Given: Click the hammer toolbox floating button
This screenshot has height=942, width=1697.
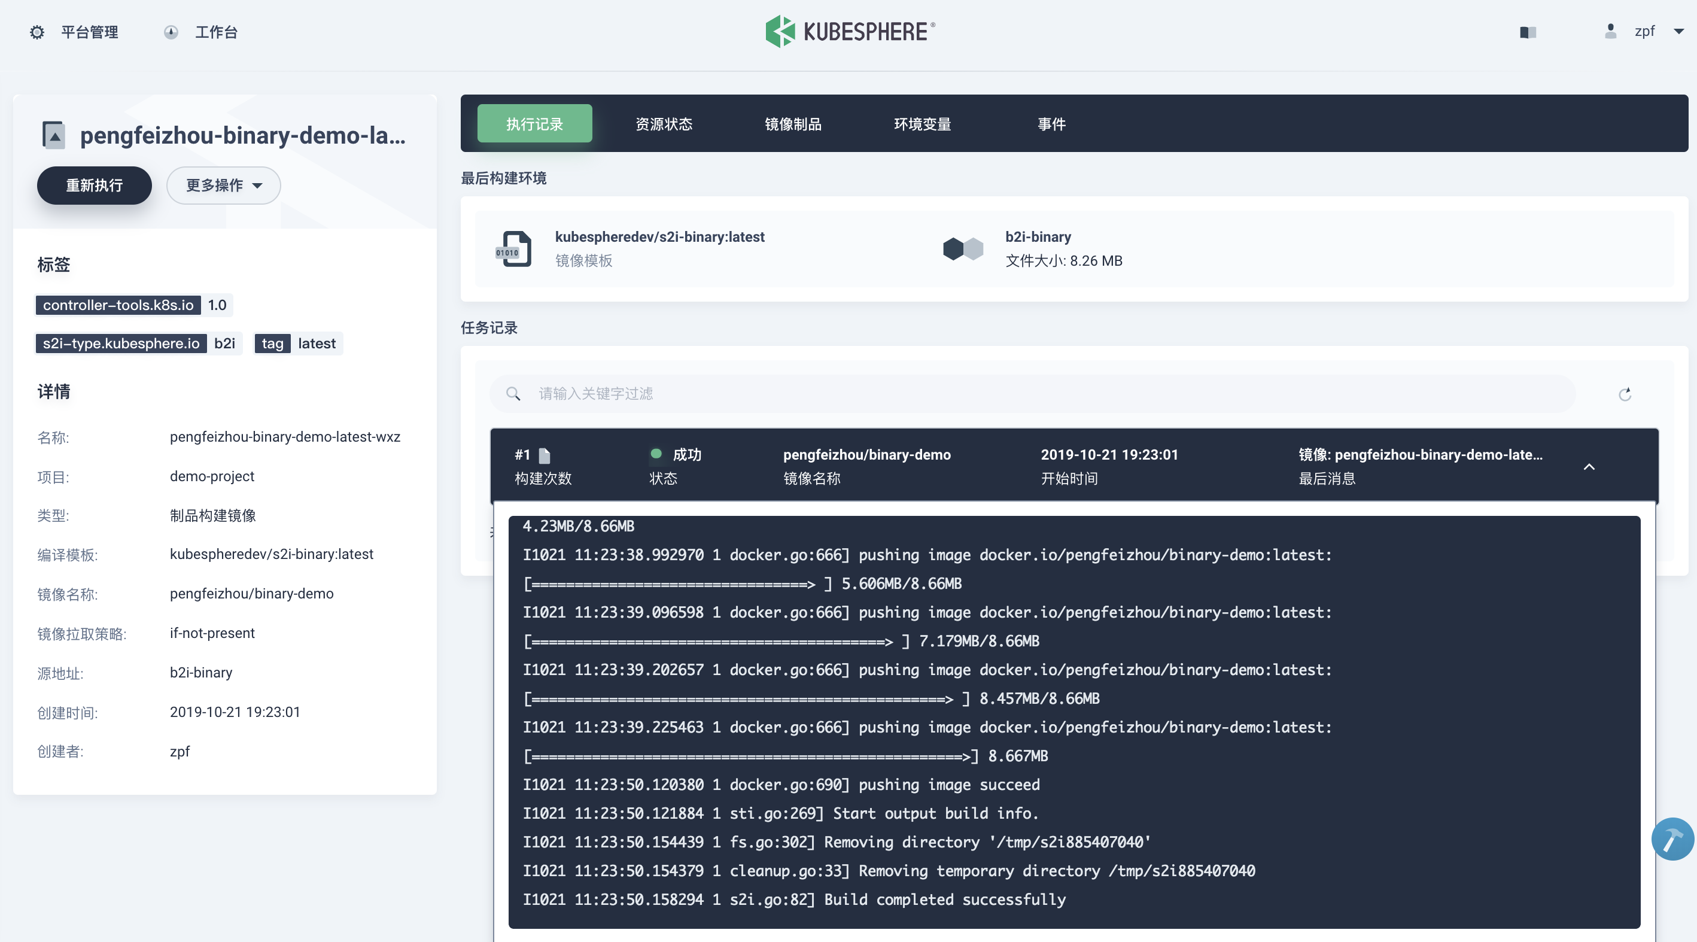Looking at the screenshot, I should click(x=1672, y=839).
